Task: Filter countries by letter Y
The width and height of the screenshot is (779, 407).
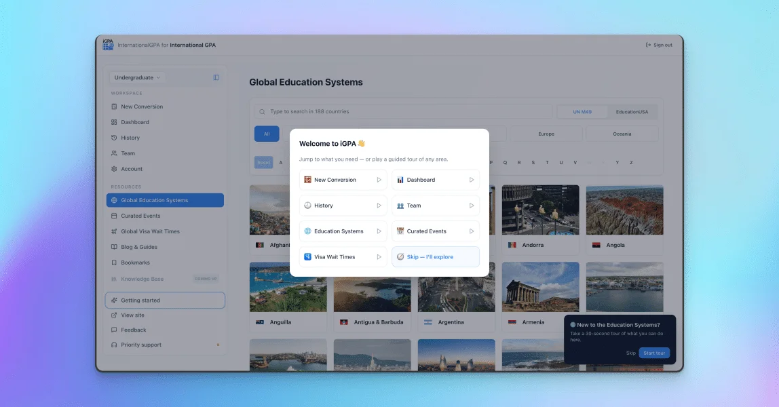Action: (617, 162)
